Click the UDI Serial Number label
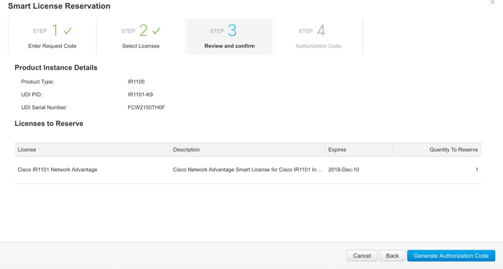The width and height of the screenshot is (503, 269). (x=44, y=107)
